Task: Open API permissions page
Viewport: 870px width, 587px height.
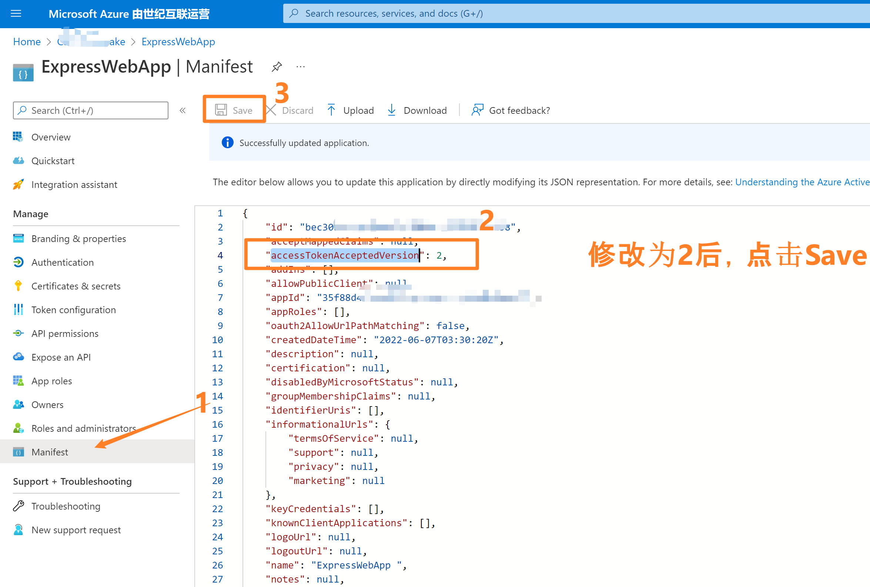Action: [x=65, y=334]
